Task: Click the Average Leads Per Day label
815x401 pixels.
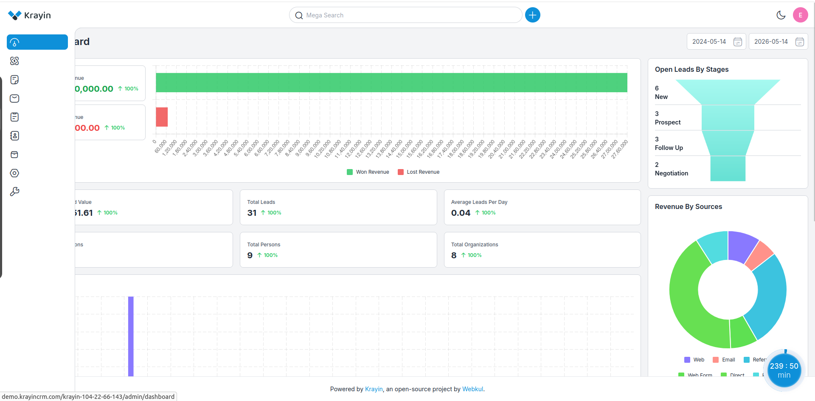Action: [x=479, y=202]
